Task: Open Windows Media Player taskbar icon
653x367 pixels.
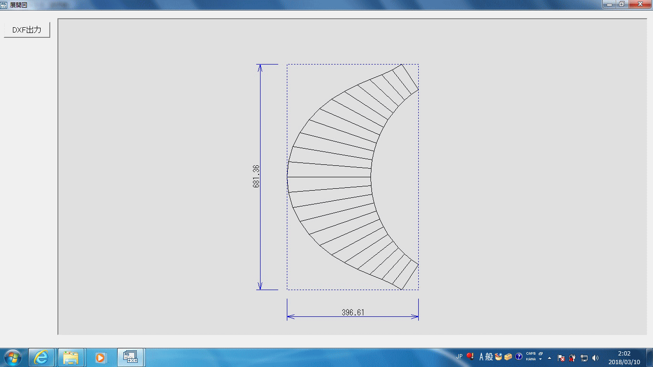Action: (x=100, y=357)
